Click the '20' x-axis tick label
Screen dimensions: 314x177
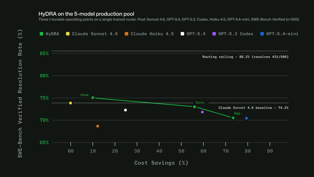coord(115,151)
